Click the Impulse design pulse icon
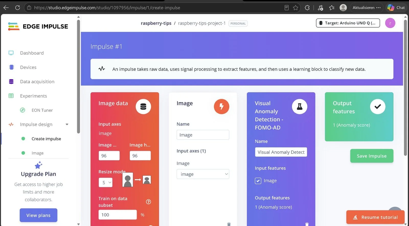409x226 pixels. 11,124
